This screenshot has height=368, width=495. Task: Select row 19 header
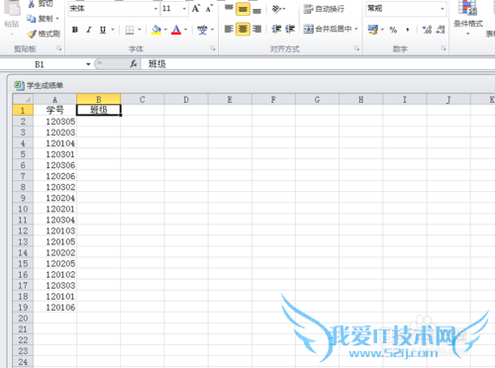[23, 308]
